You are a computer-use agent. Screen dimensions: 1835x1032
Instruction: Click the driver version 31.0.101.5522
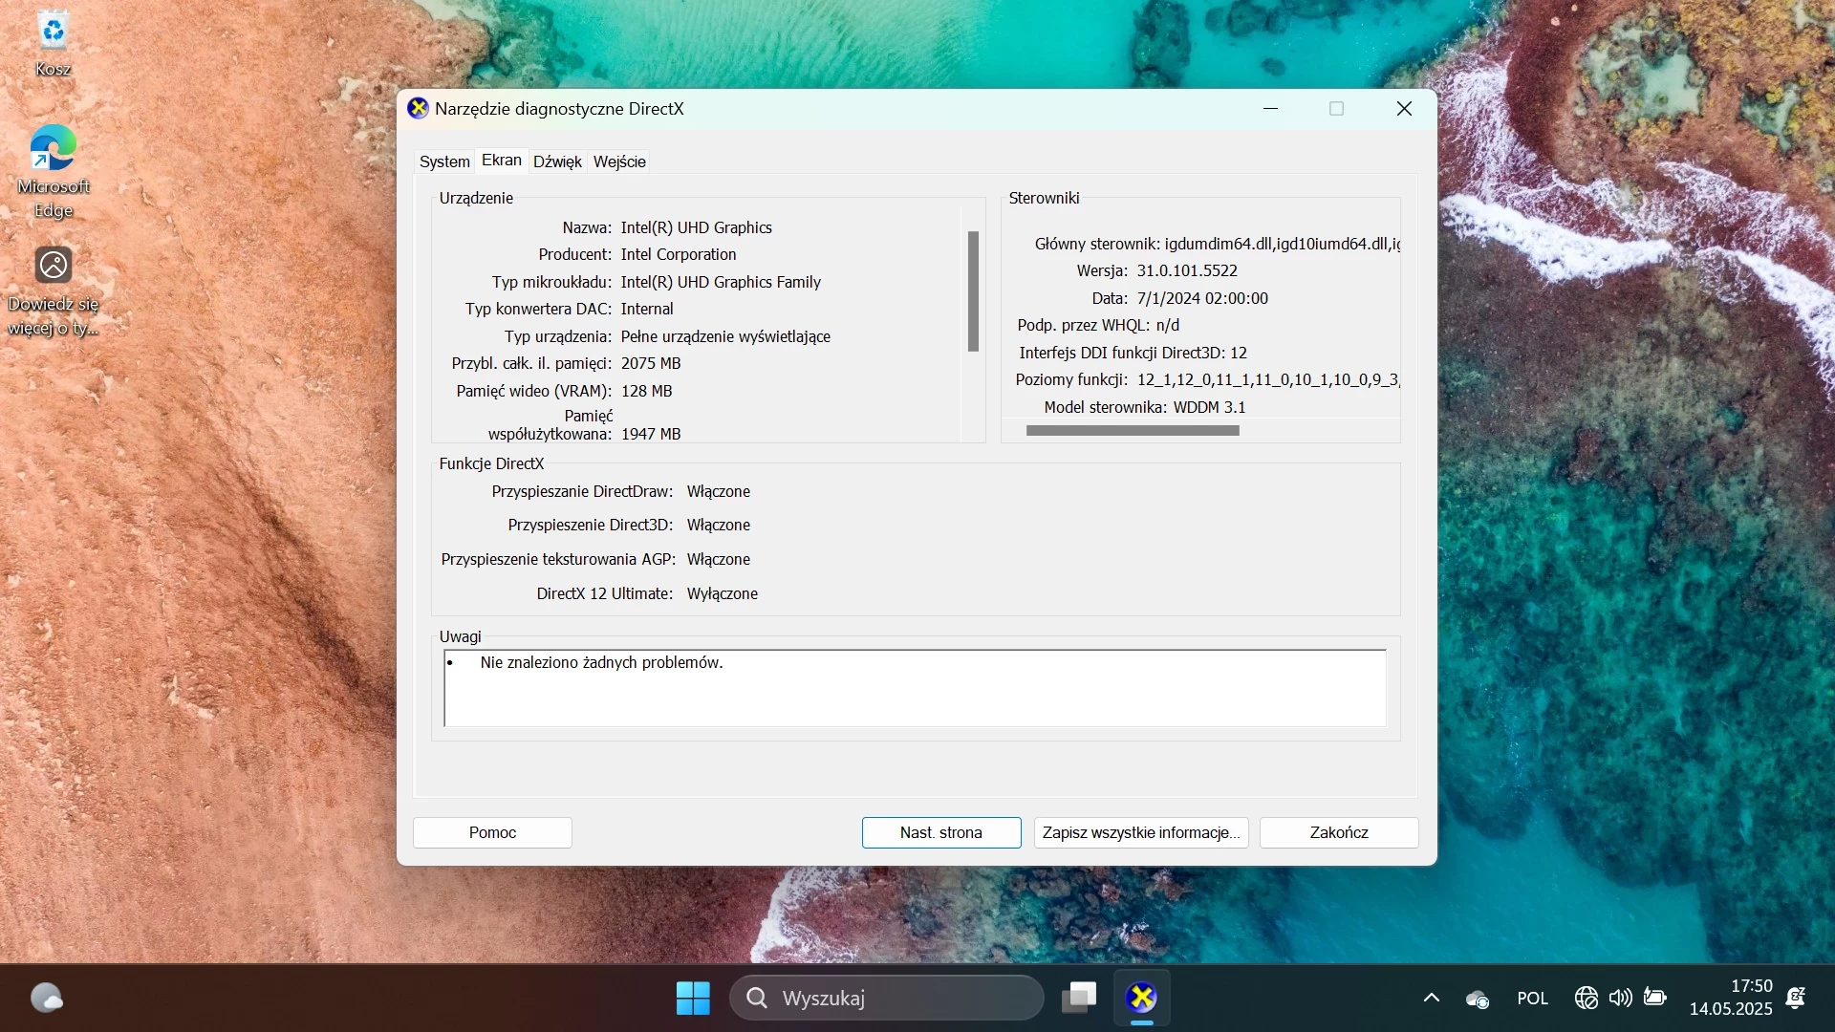1187,271
